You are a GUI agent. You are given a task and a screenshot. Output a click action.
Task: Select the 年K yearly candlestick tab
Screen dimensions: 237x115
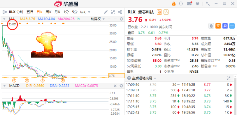coord(83,12)
